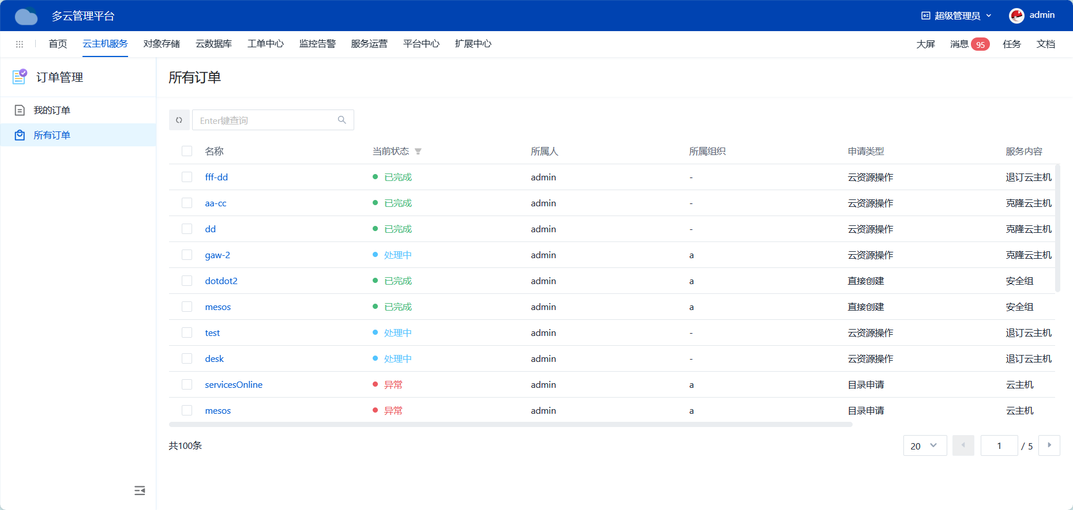
Task: Click the cloud platform logo
Action: pos(26,16)
